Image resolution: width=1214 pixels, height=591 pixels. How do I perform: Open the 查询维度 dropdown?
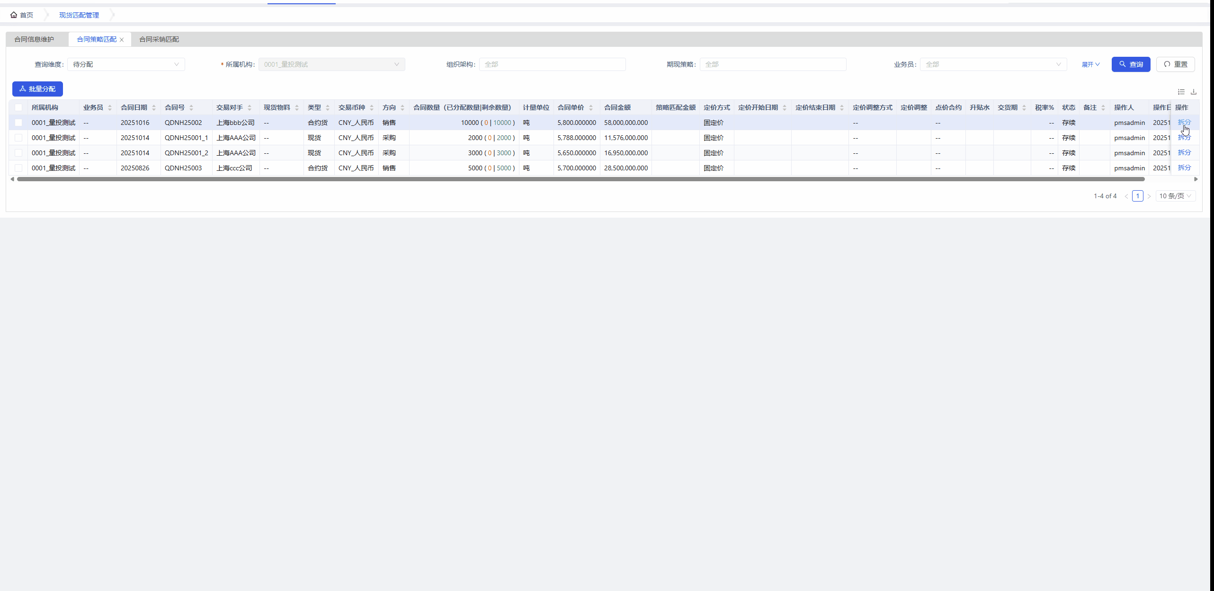click(x=126, y=64)
